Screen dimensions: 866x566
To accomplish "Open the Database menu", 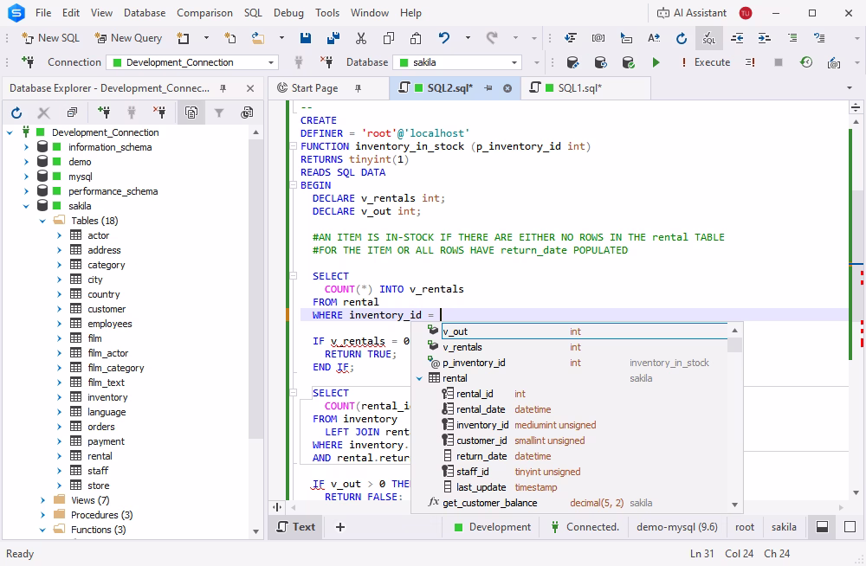I will point(145,13).
